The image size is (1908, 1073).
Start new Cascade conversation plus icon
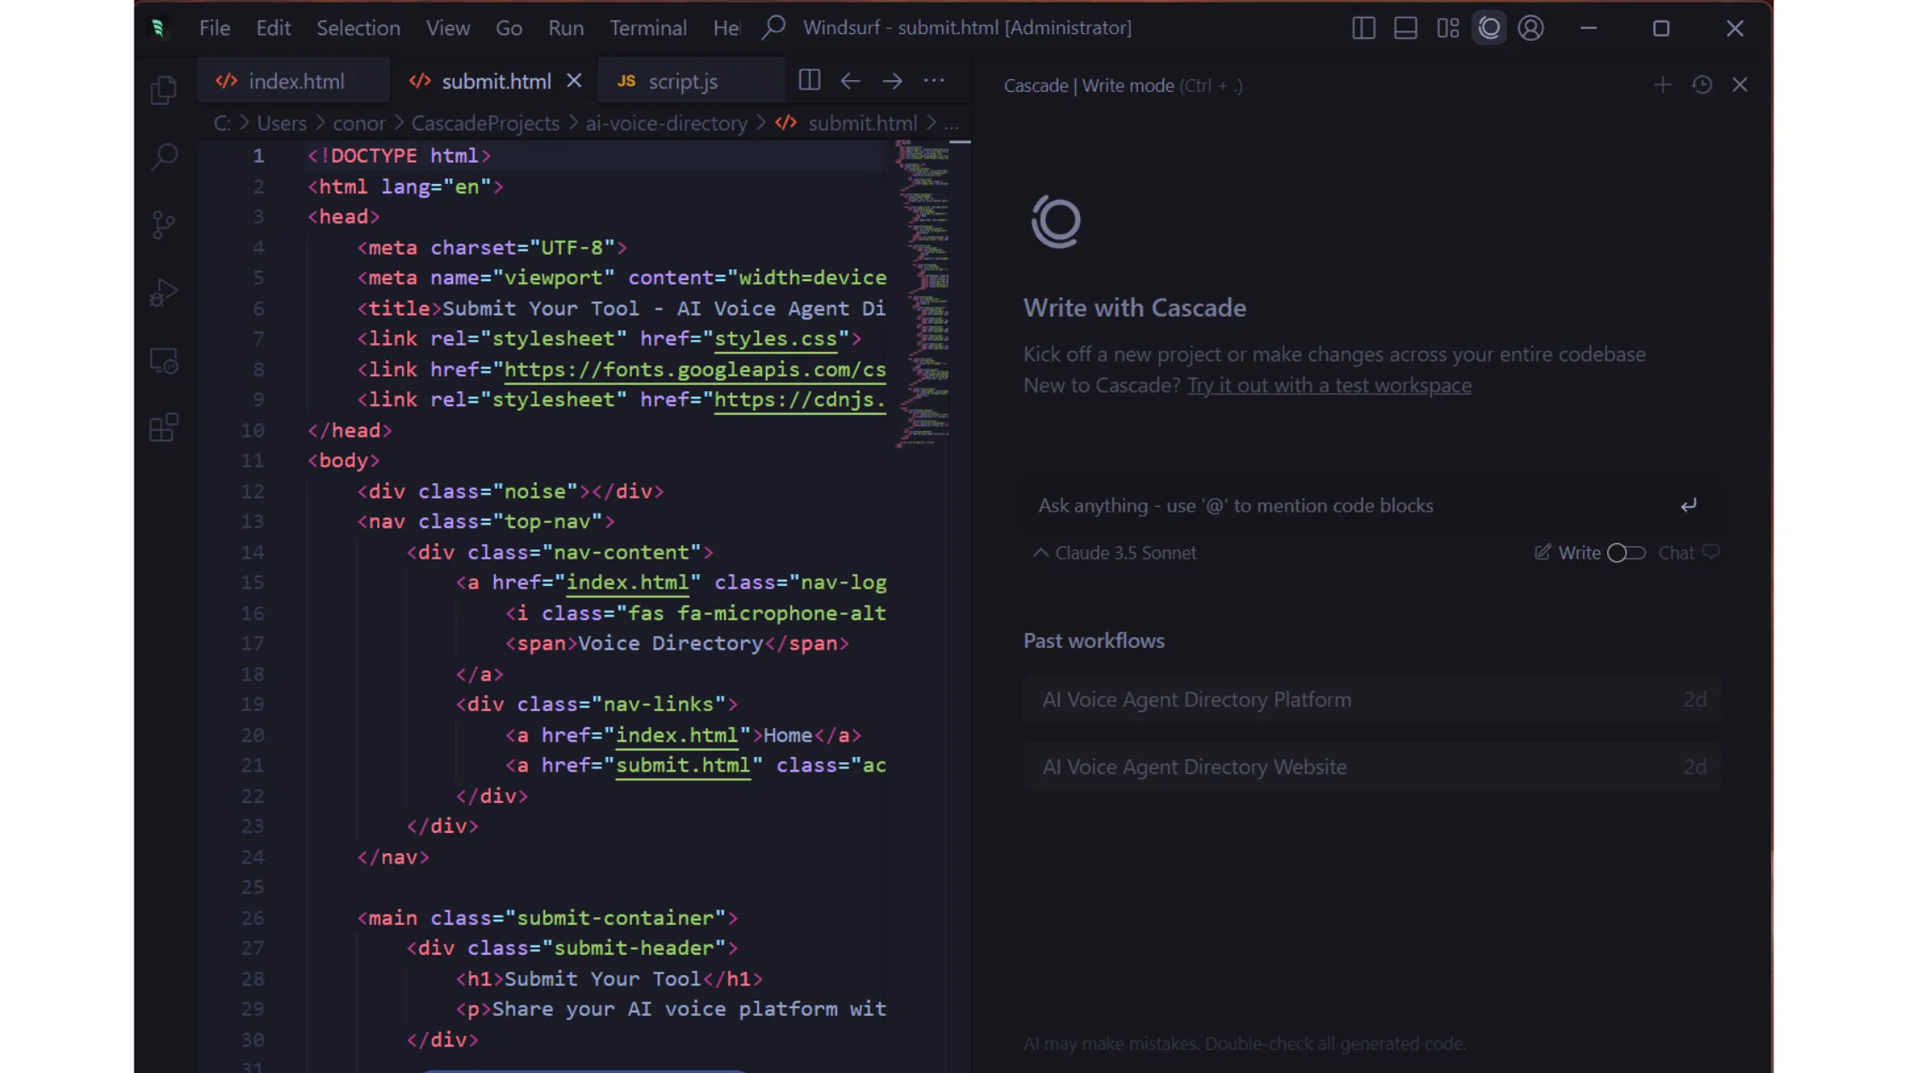click(1662, 84)
